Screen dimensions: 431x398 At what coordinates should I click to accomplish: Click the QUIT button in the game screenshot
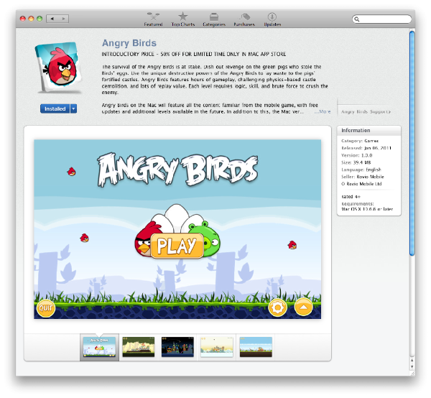[x=46, y=308]
